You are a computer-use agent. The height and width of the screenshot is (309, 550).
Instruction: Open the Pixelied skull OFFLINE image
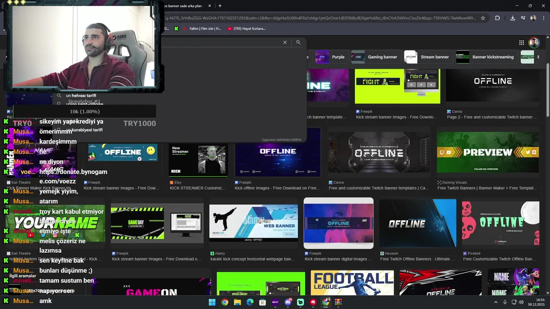click(501, 223)
